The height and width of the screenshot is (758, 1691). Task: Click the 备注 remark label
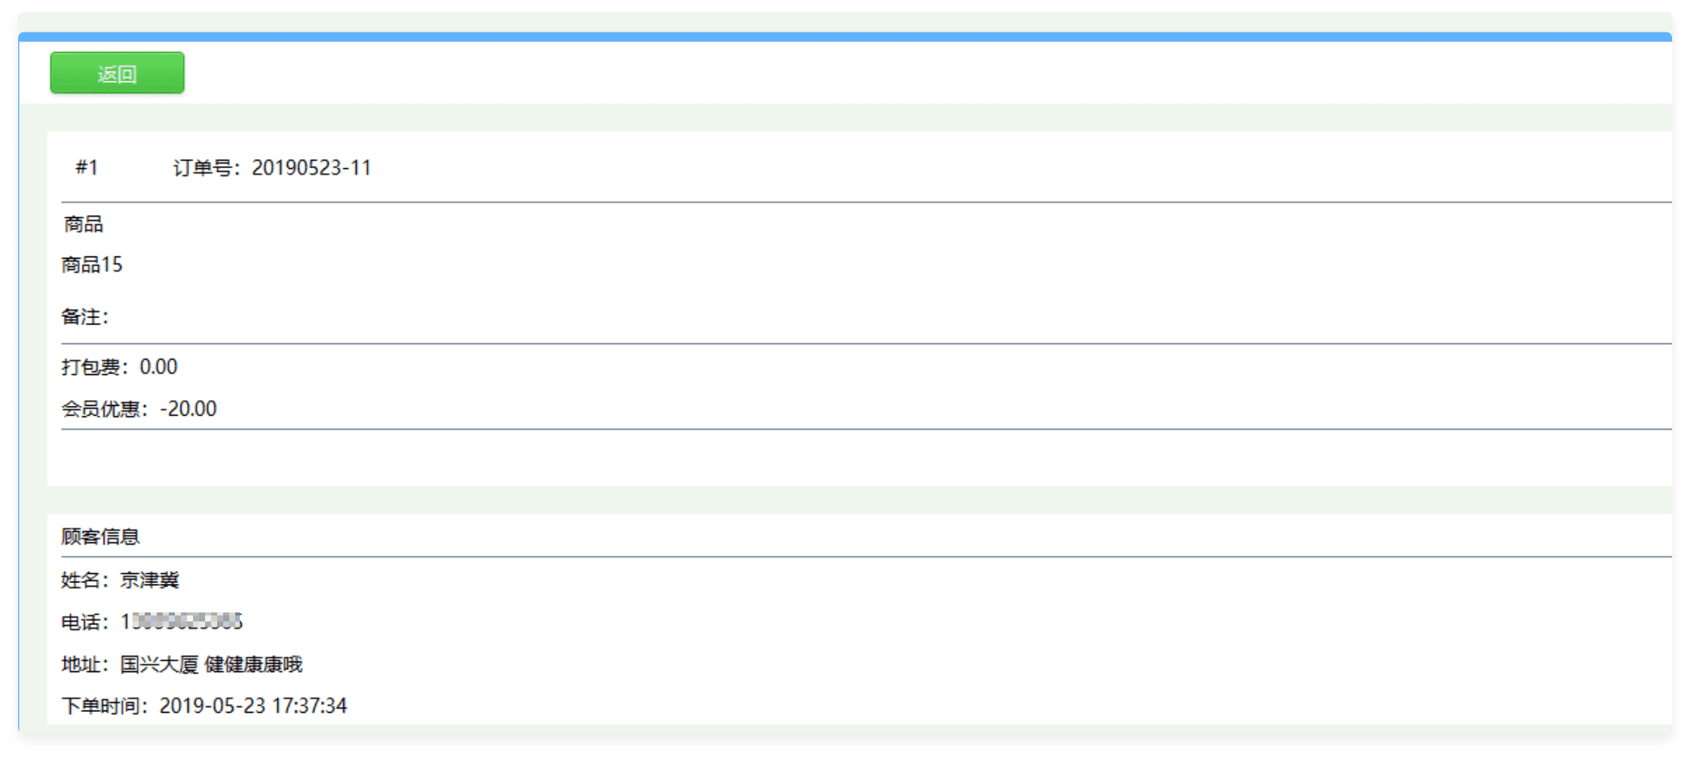pos(83,317)
